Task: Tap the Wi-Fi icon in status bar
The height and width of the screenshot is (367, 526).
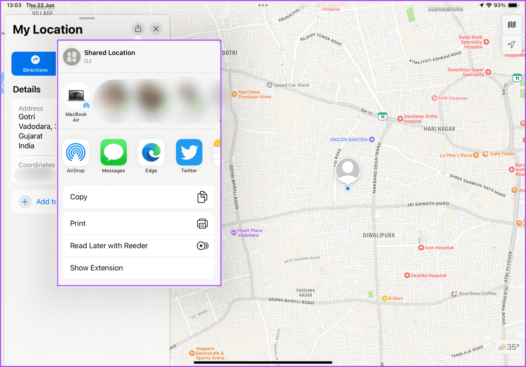Action: click(x=489, y=5)
